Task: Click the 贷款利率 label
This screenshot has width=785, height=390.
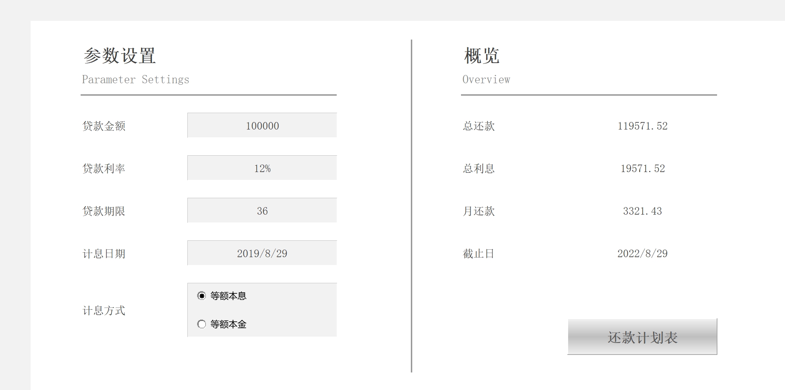Action: (x=104, y=169)
